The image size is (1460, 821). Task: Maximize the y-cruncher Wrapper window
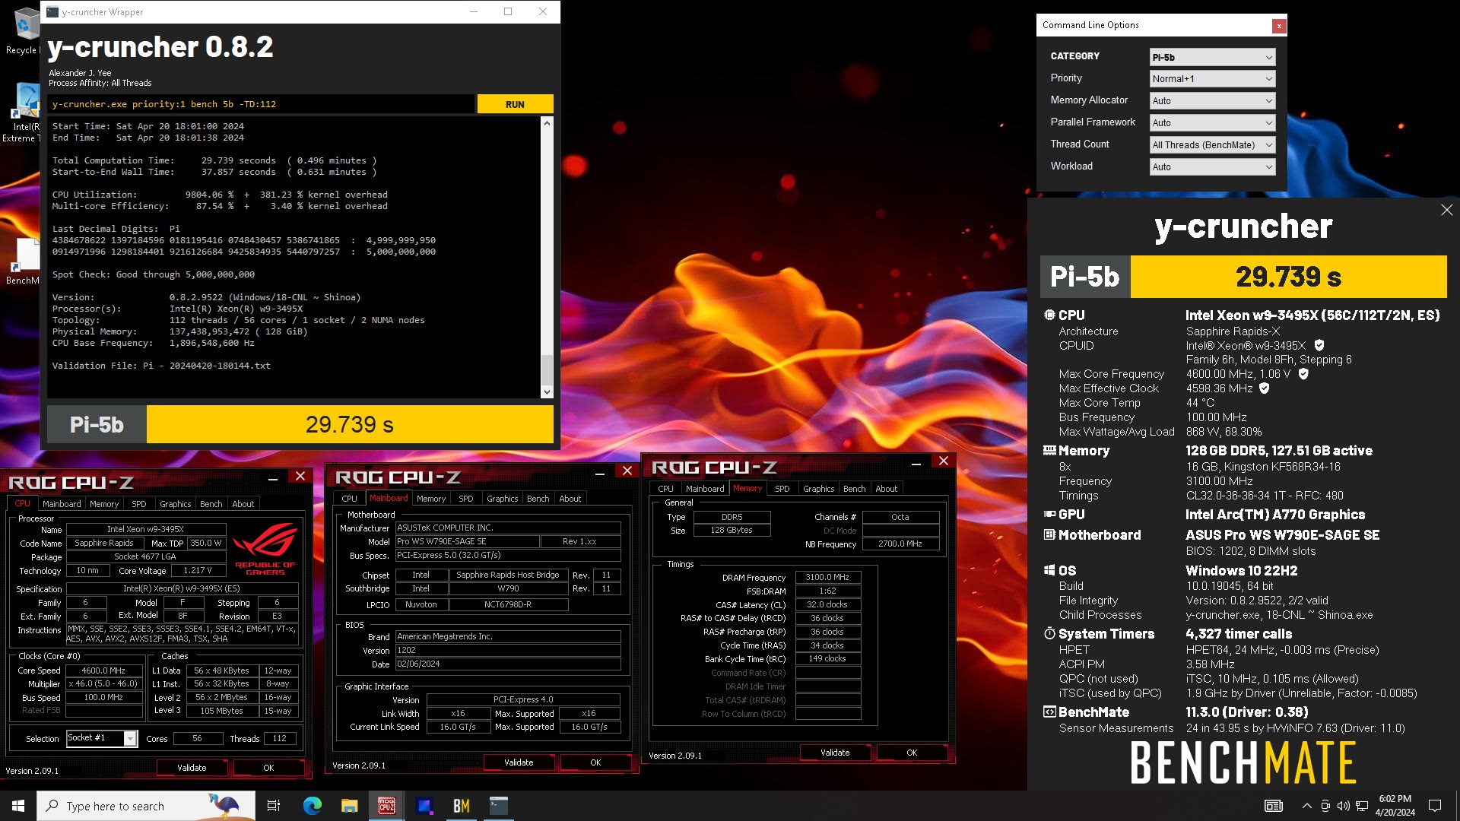508,11
